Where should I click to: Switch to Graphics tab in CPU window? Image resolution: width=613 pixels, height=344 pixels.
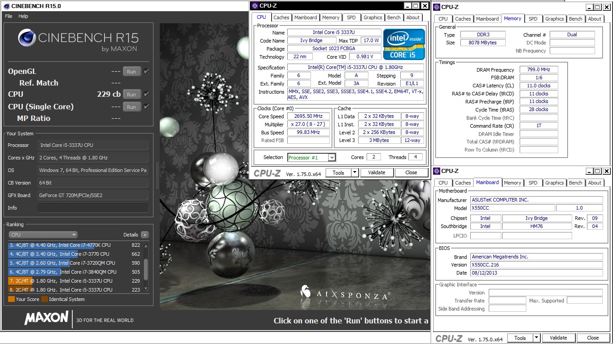point(373,17)
